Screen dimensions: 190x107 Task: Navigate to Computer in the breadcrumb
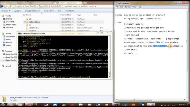[18, 6]
